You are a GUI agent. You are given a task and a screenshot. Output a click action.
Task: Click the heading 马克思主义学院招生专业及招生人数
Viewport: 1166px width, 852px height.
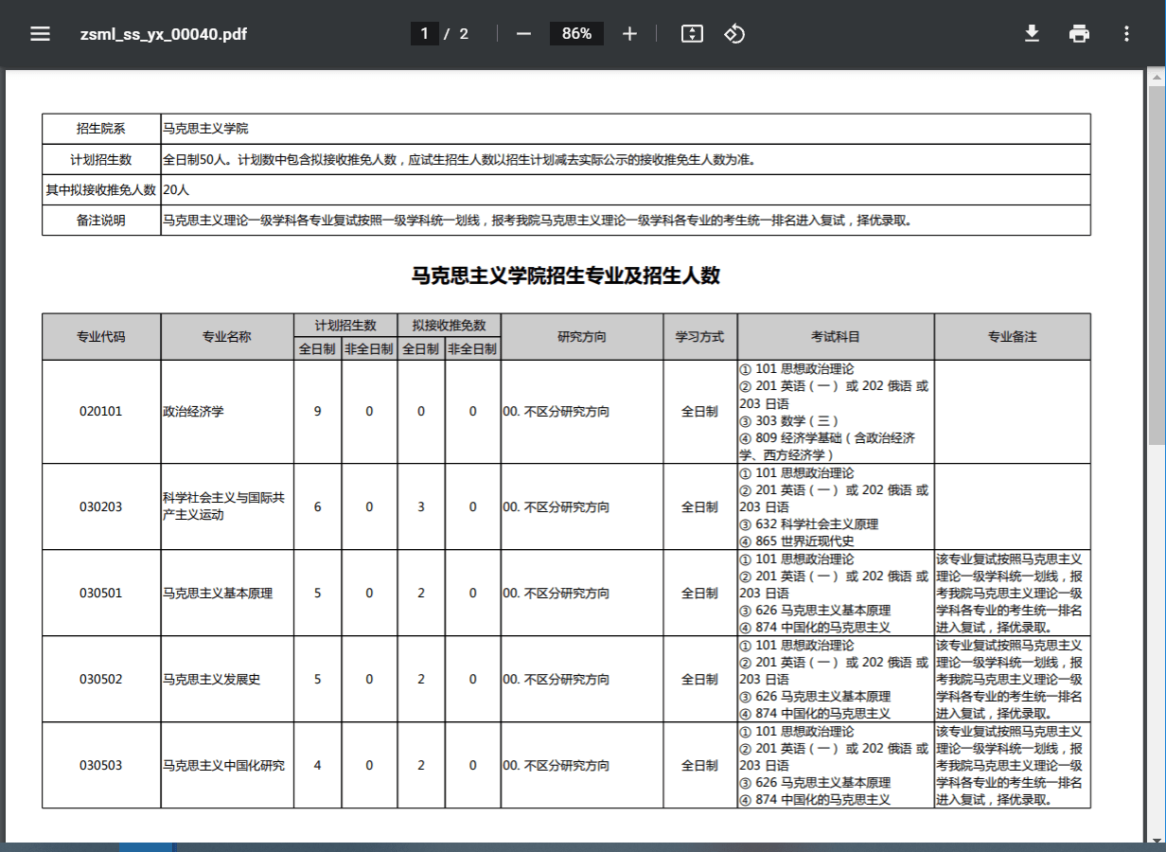click(566, 275)
